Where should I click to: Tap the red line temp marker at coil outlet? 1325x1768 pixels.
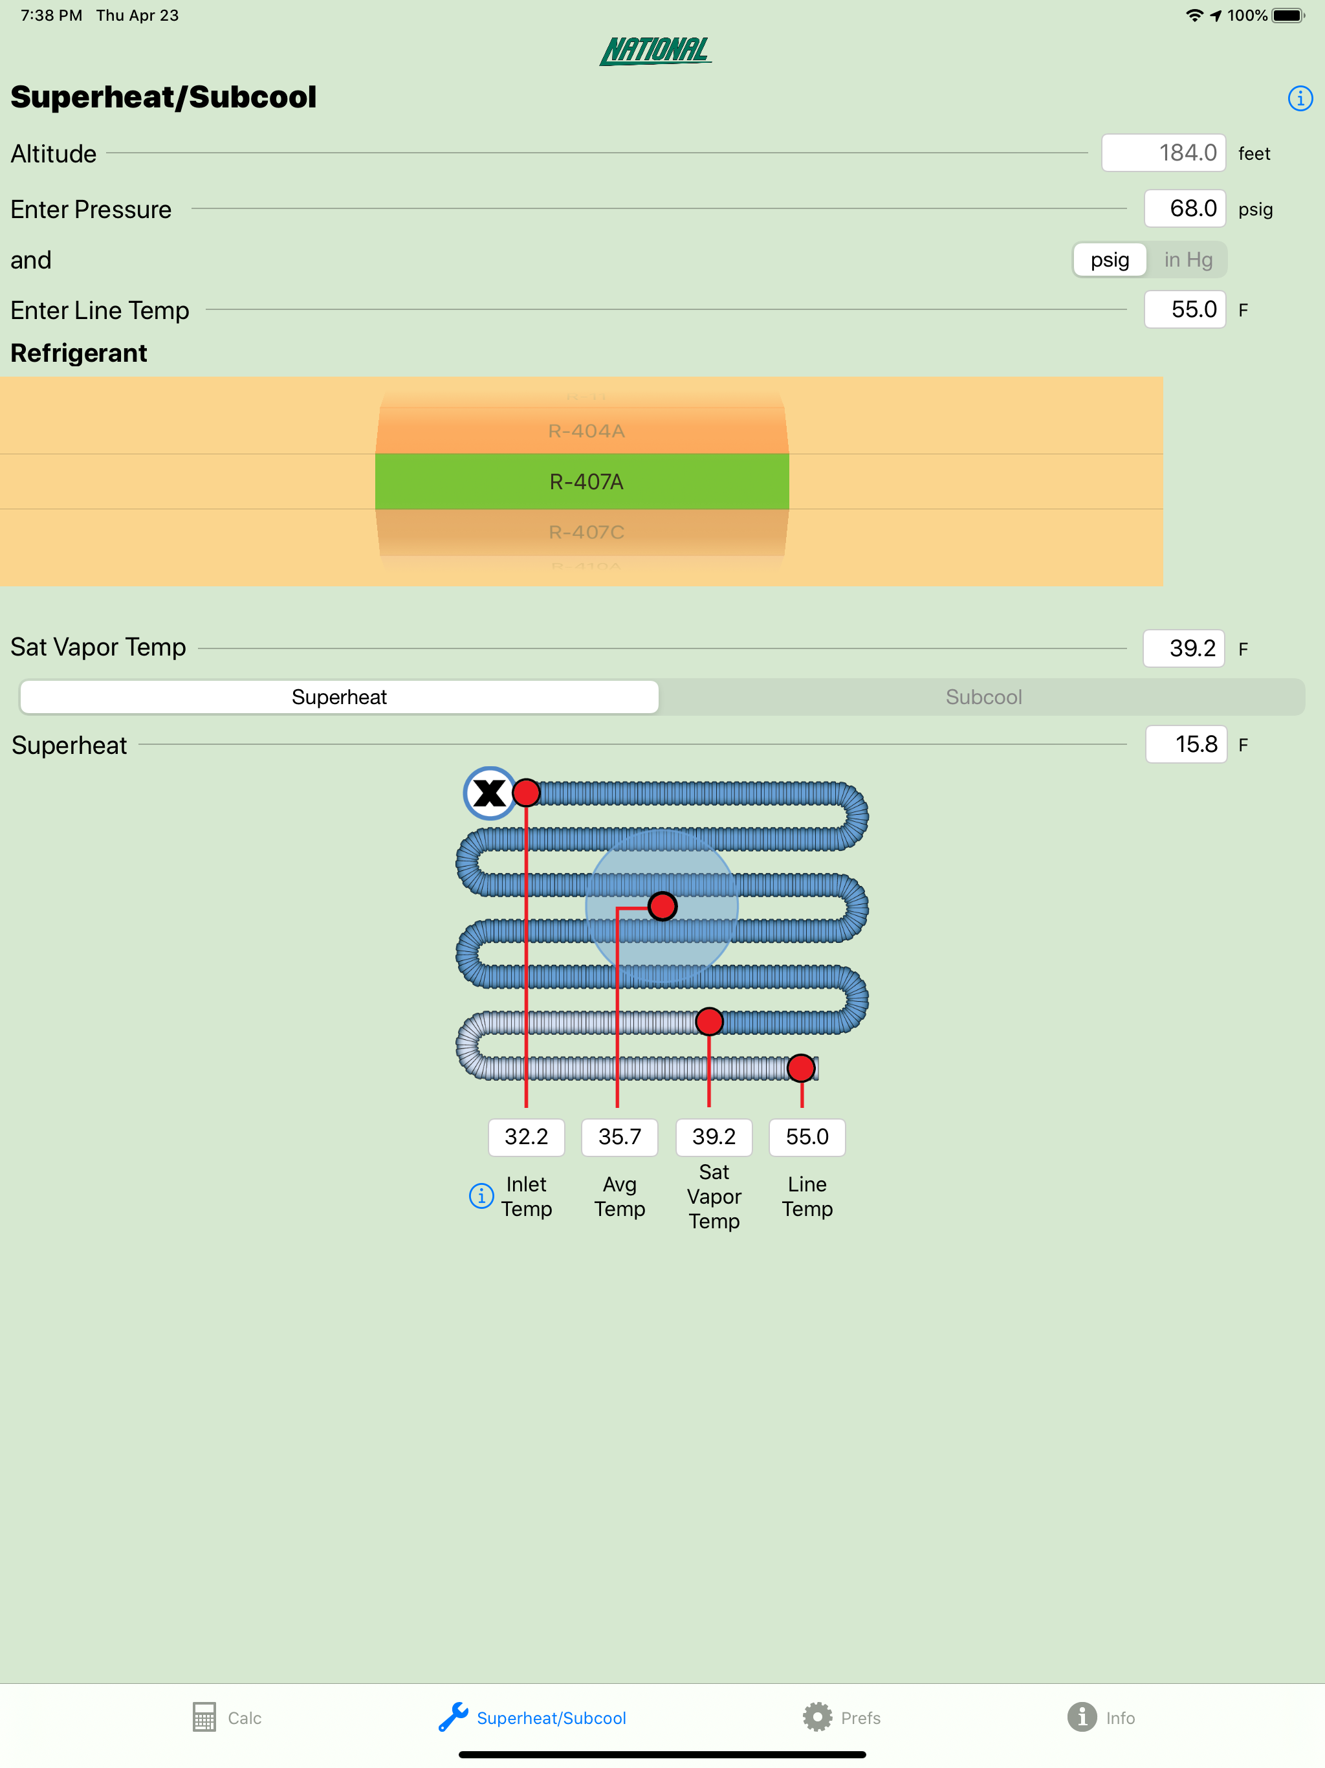tap(801, 1068)
